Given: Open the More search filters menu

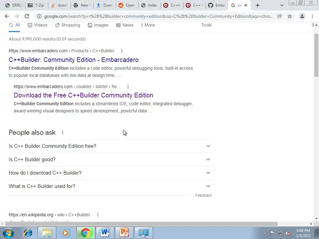Looking at the screenshot, I should [148, 25].
